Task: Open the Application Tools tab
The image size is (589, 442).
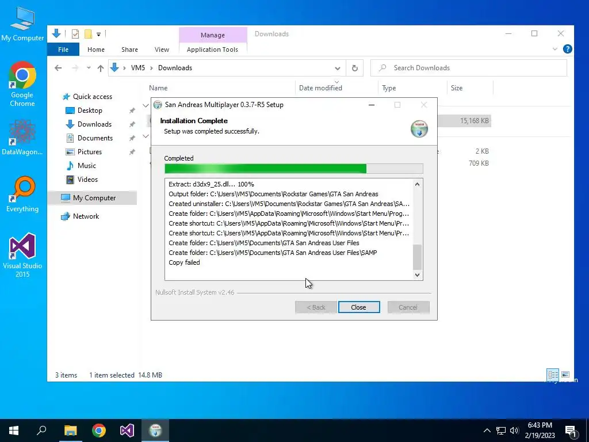Action: [212, 49]
